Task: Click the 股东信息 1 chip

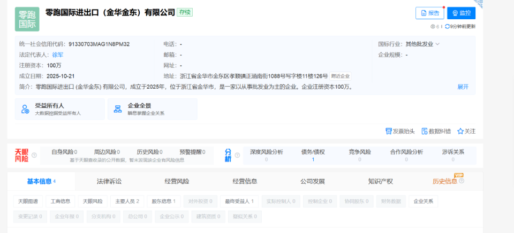Action: point(164,201)
